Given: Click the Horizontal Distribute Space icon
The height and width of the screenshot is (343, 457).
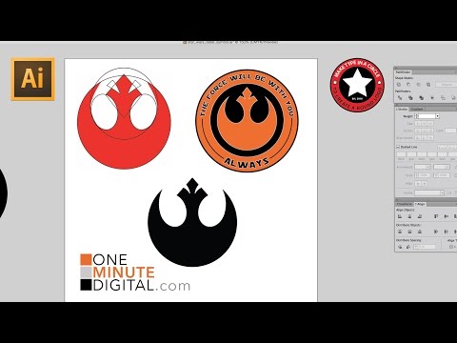Looking at the screenshot, I should (x=408, y=247).
